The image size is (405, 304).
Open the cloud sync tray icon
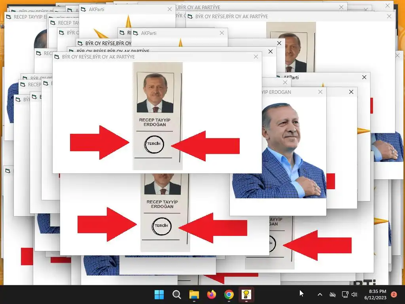(x=333, y=294)
